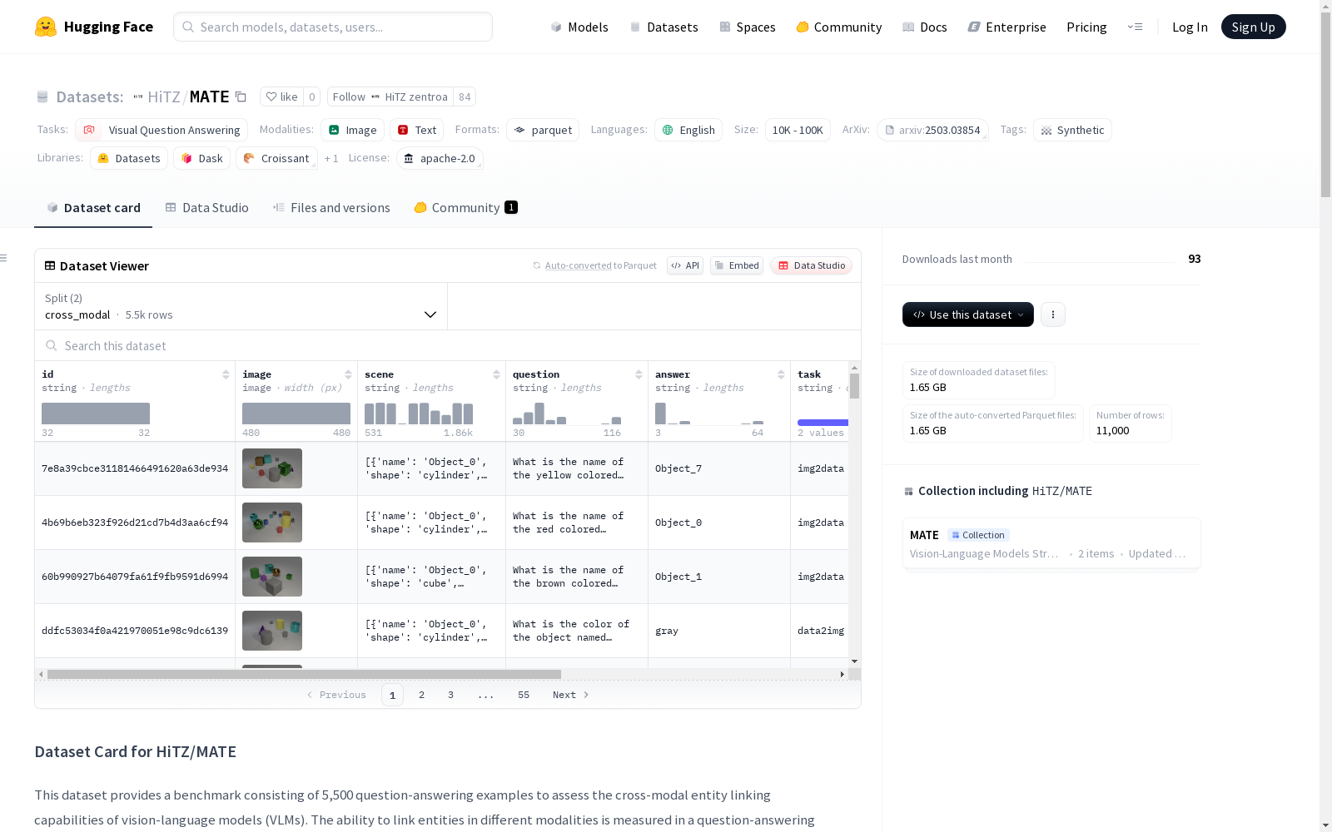Follow HiTZ zentroa

(x=390, y=97)
